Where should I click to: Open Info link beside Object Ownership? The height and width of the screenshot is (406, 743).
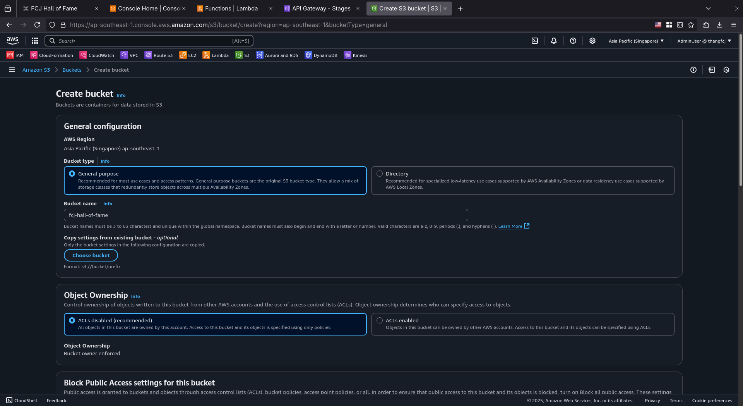135,296
